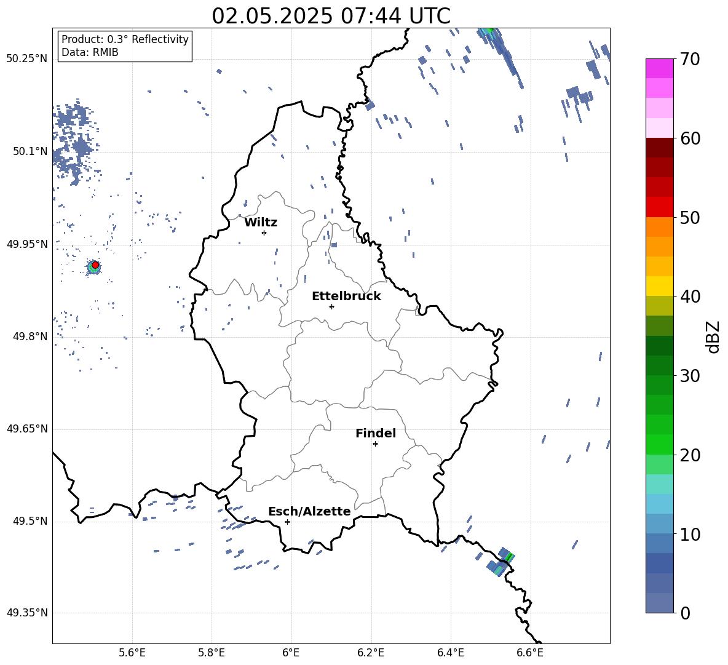The width and height of the screenshot is (728, 665).
Task: Click the 60 colorbar tick label
Action: coord(690,138)
